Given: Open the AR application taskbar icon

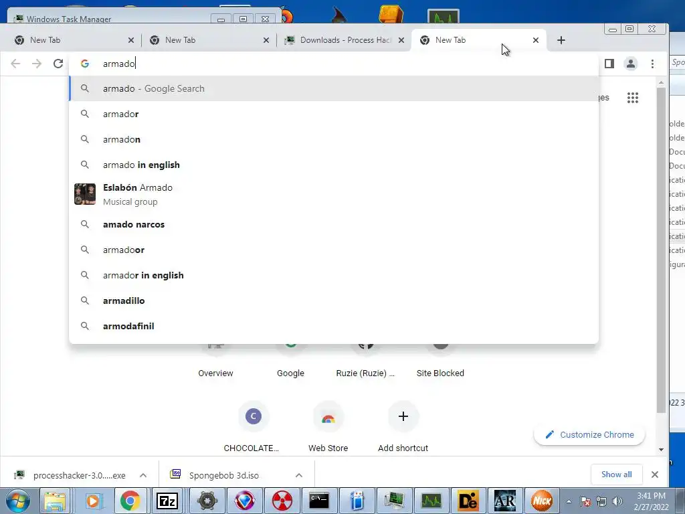Looking at the screenshot, I should click(x=505, y=501).
